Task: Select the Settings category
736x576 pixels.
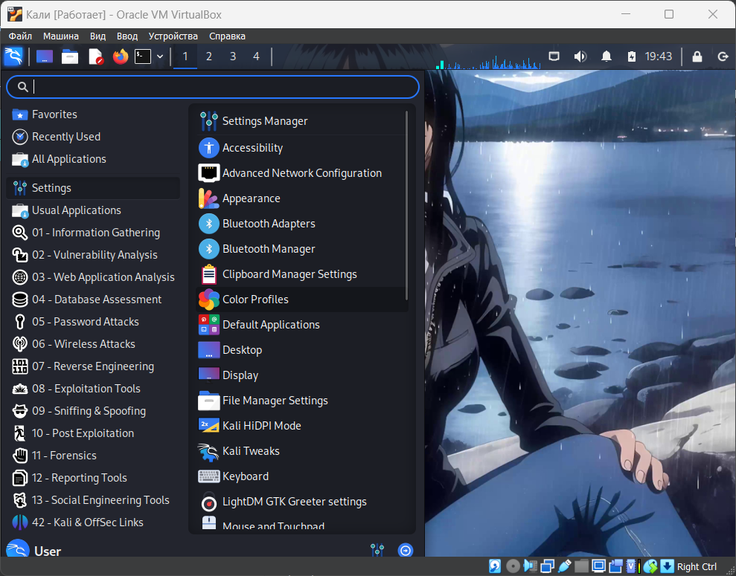Action: click(94, 188)
